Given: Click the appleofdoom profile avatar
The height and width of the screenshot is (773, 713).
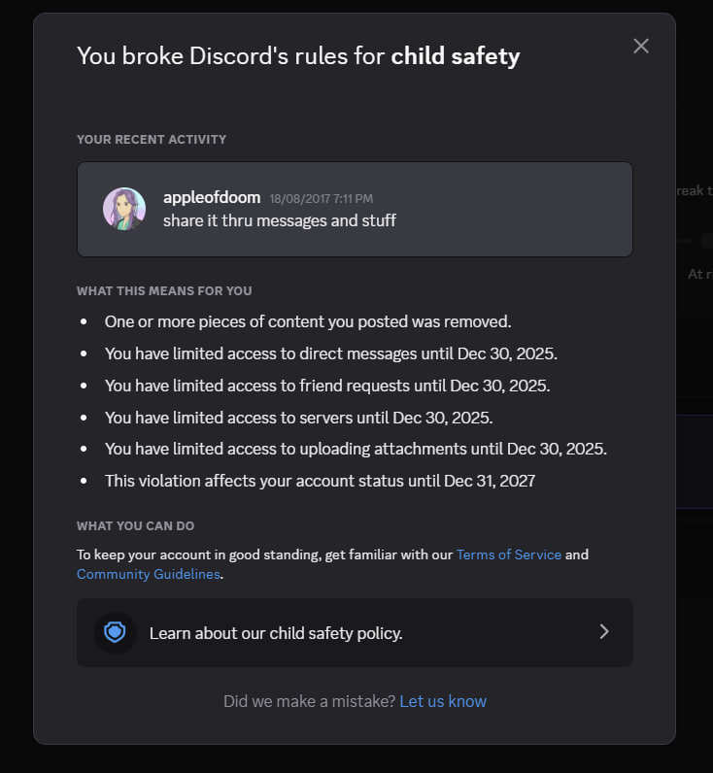Looking at the screenshot, I should (x=124, y=209).
